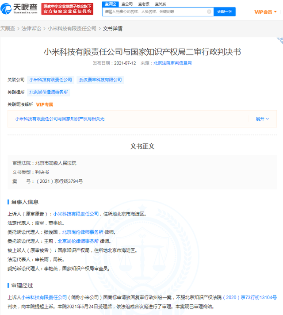Open the 北京法院审判信息网 source link
This screenshot has height=315, width=283.
[172, 63]
